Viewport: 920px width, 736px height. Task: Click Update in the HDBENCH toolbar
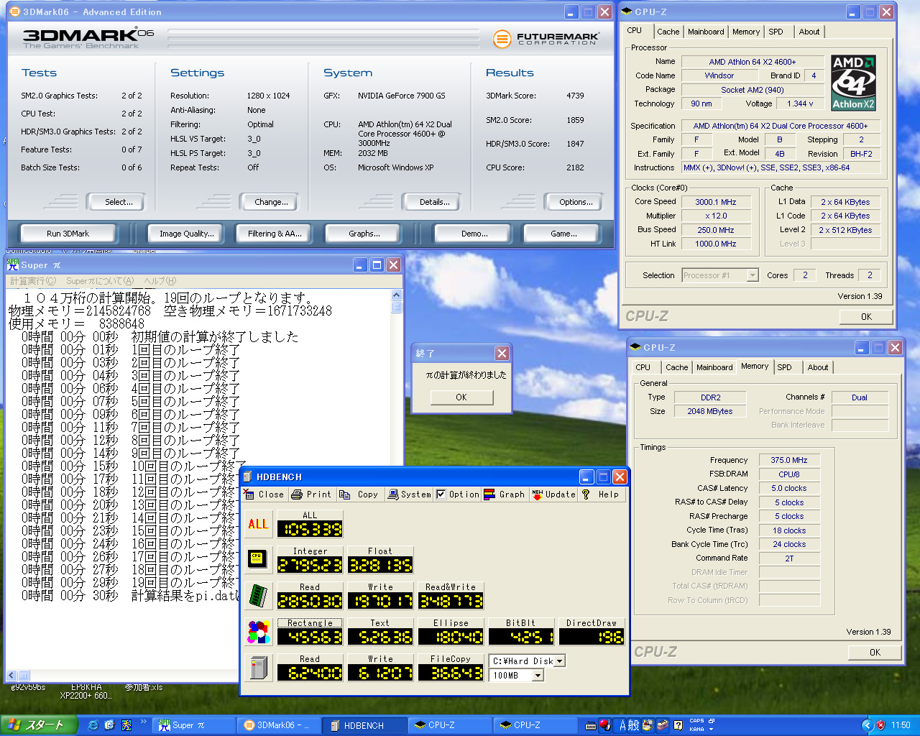tap(553, 494)
